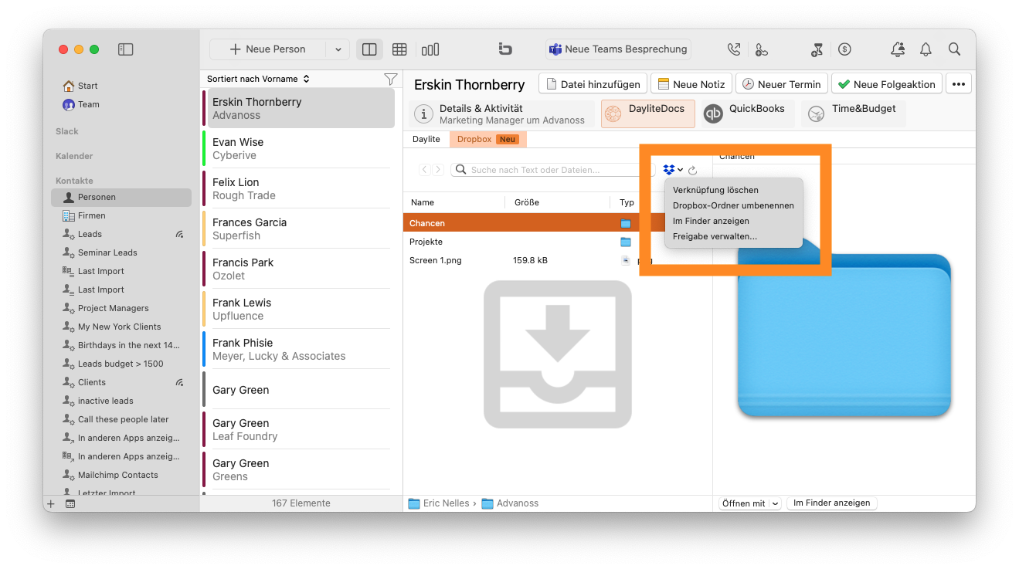Click the plus icon at sidebar bottom
Screen dimensions: 1019x569
51,504
